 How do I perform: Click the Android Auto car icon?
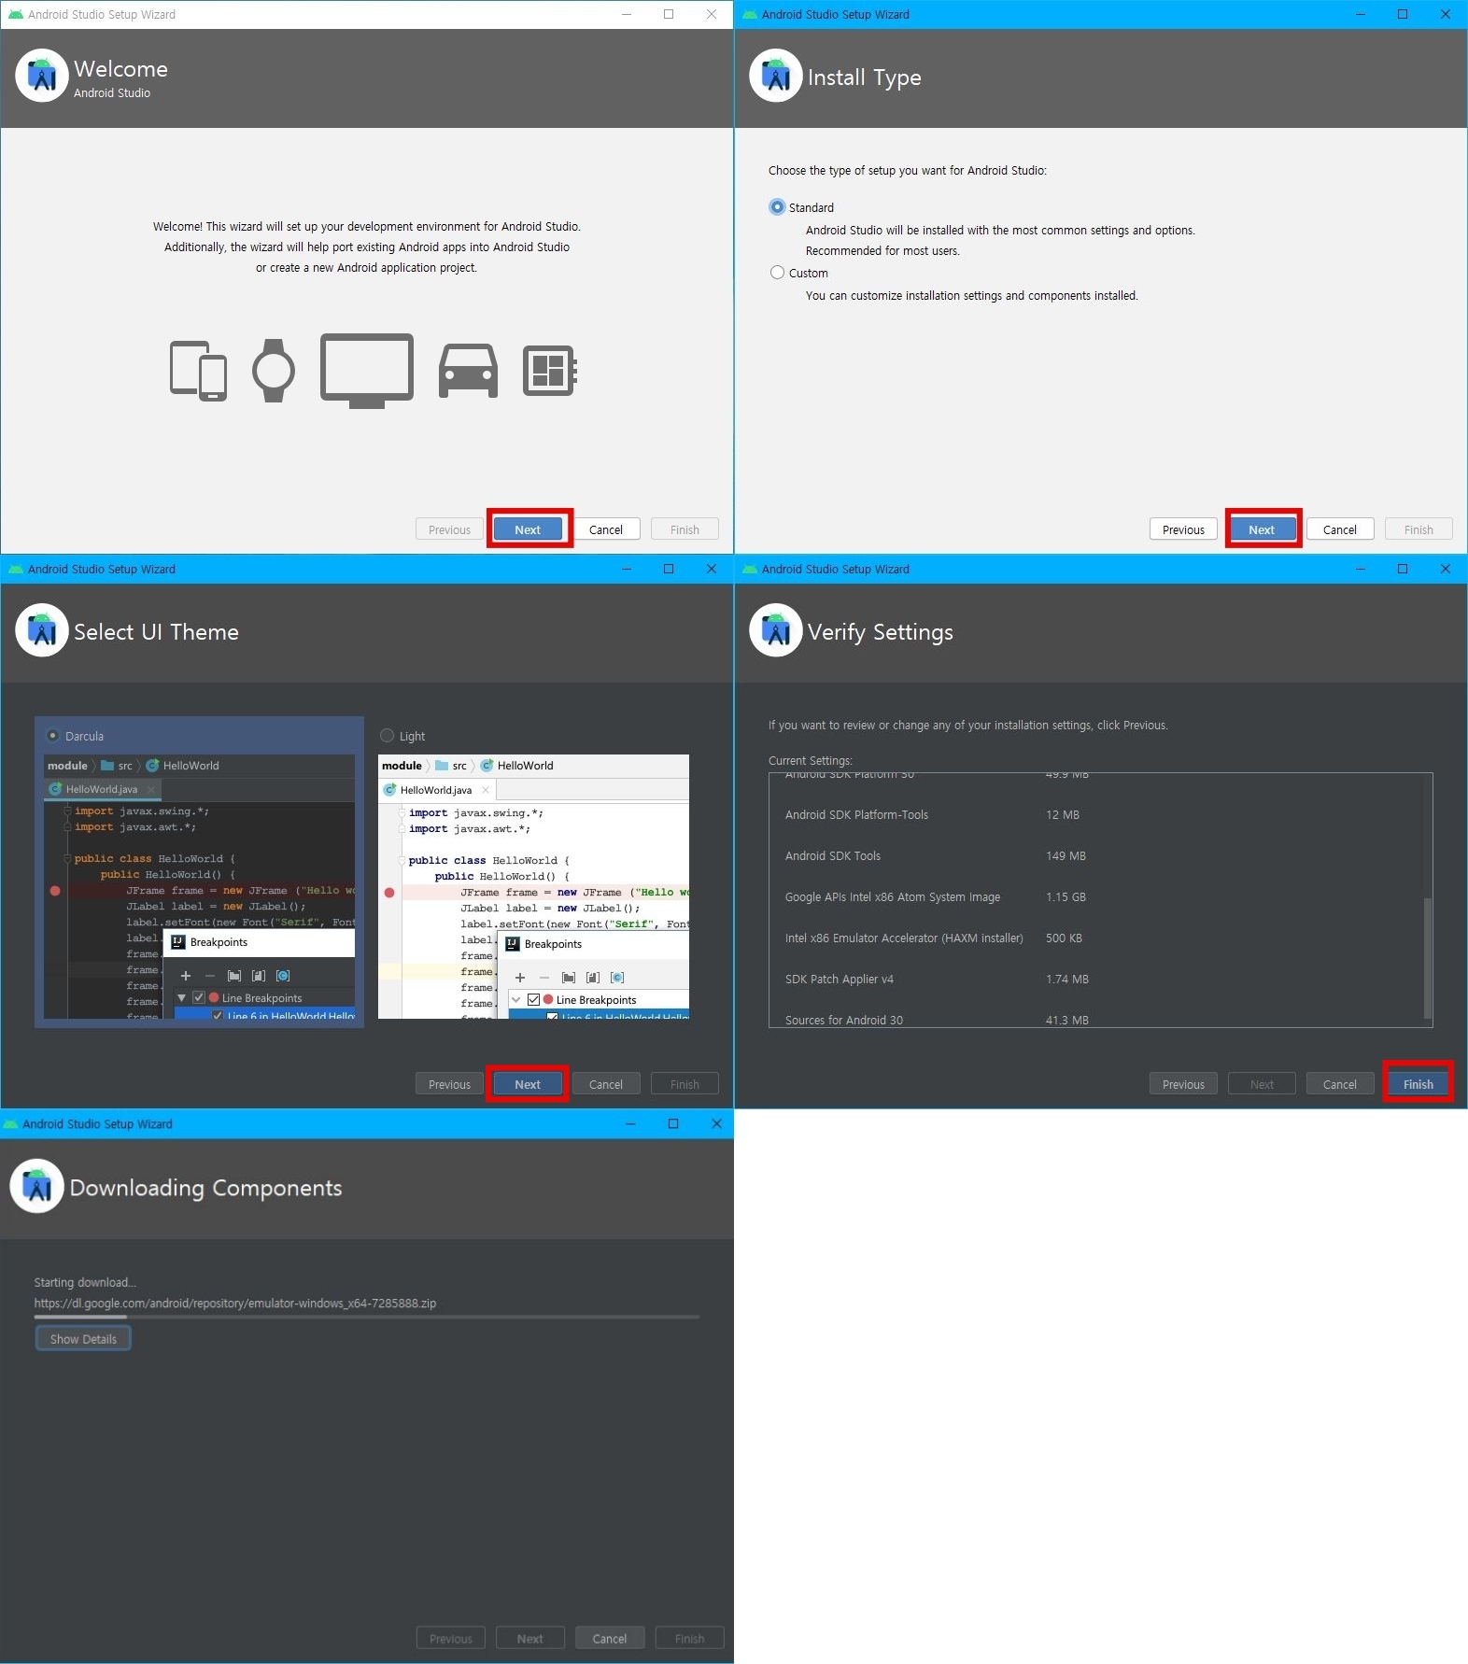(468, 371)
